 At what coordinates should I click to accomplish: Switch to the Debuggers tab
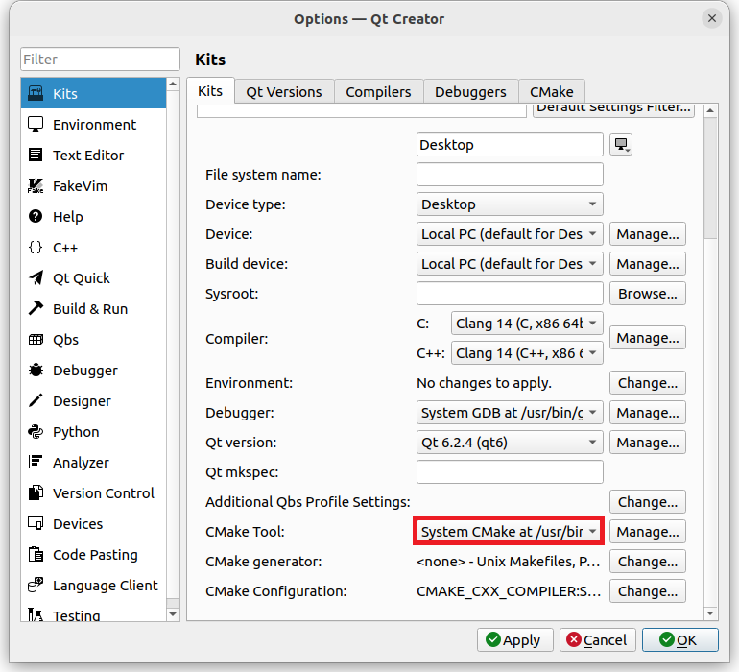[x=470, y=91]
